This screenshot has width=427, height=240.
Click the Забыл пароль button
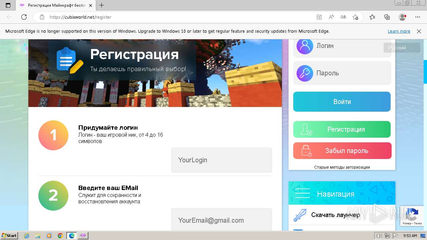[342, 151]
